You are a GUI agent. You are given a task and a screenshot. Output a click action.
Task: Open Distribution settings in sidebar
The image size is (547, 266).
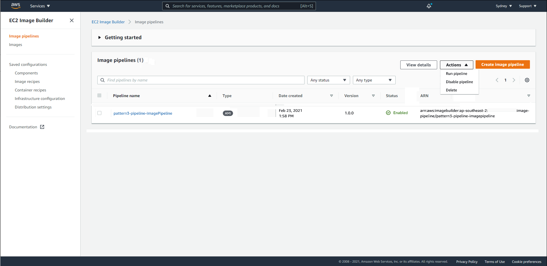(33, 107)
